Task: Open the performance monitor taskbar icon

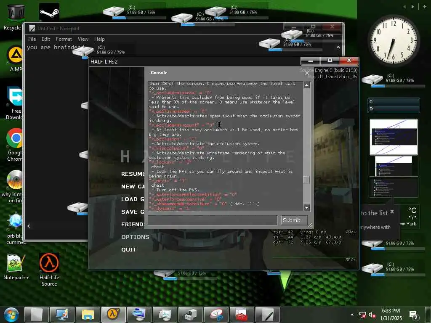Action: [165, 315]
